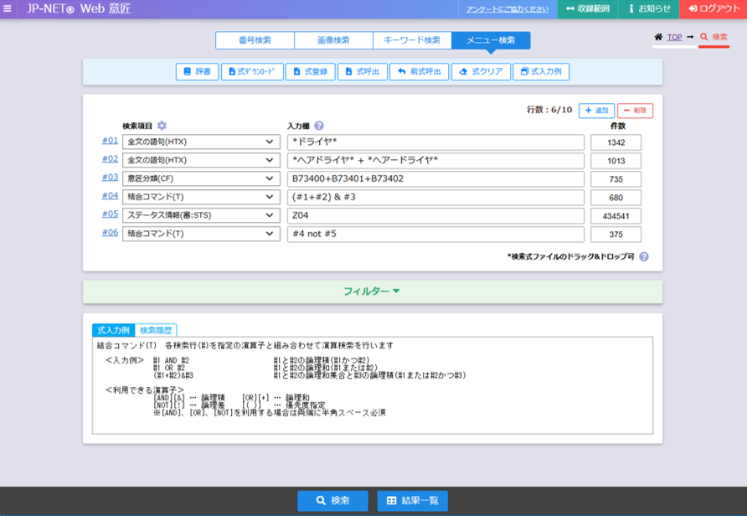Image resolution: width=747 pixels, height=516 pixels.
Task: Click the help icon beside drag & drop note
Action: (644, 257)
